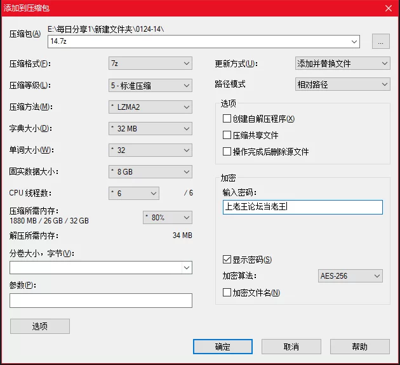Click the 选项 button

click(x=40, y=326)
